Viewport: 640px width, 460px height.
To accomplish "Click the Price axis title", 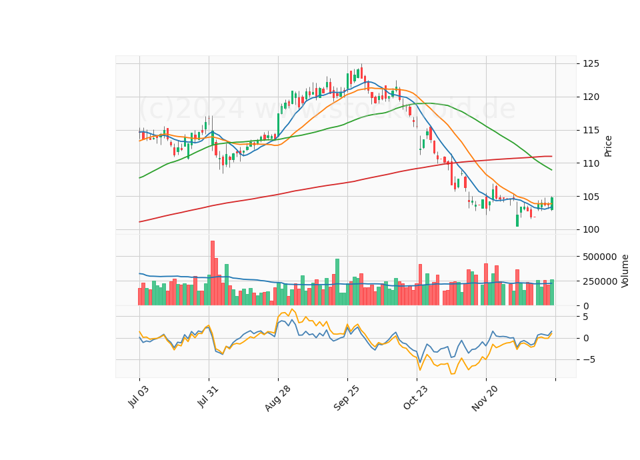I will (x=608, y=146).
